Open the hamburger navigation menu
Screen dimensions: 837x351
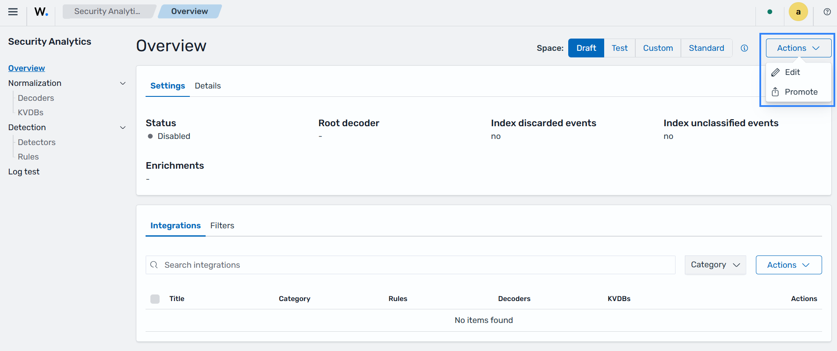coord(13,12)
